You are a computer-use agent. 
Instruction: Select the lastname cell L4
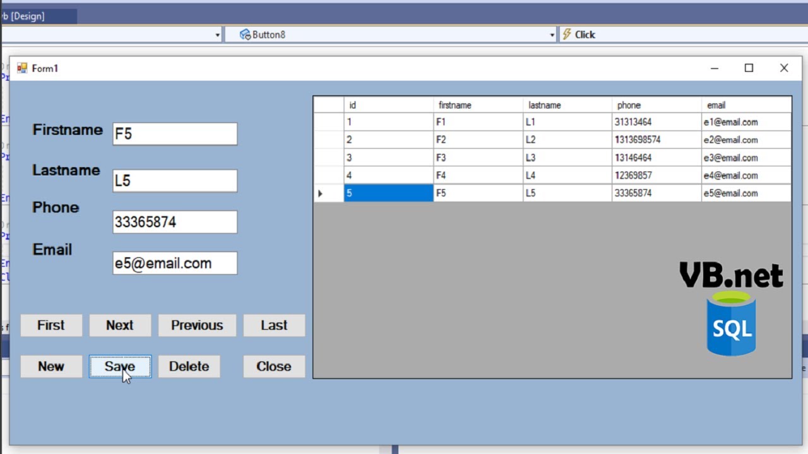coord(567,175)
